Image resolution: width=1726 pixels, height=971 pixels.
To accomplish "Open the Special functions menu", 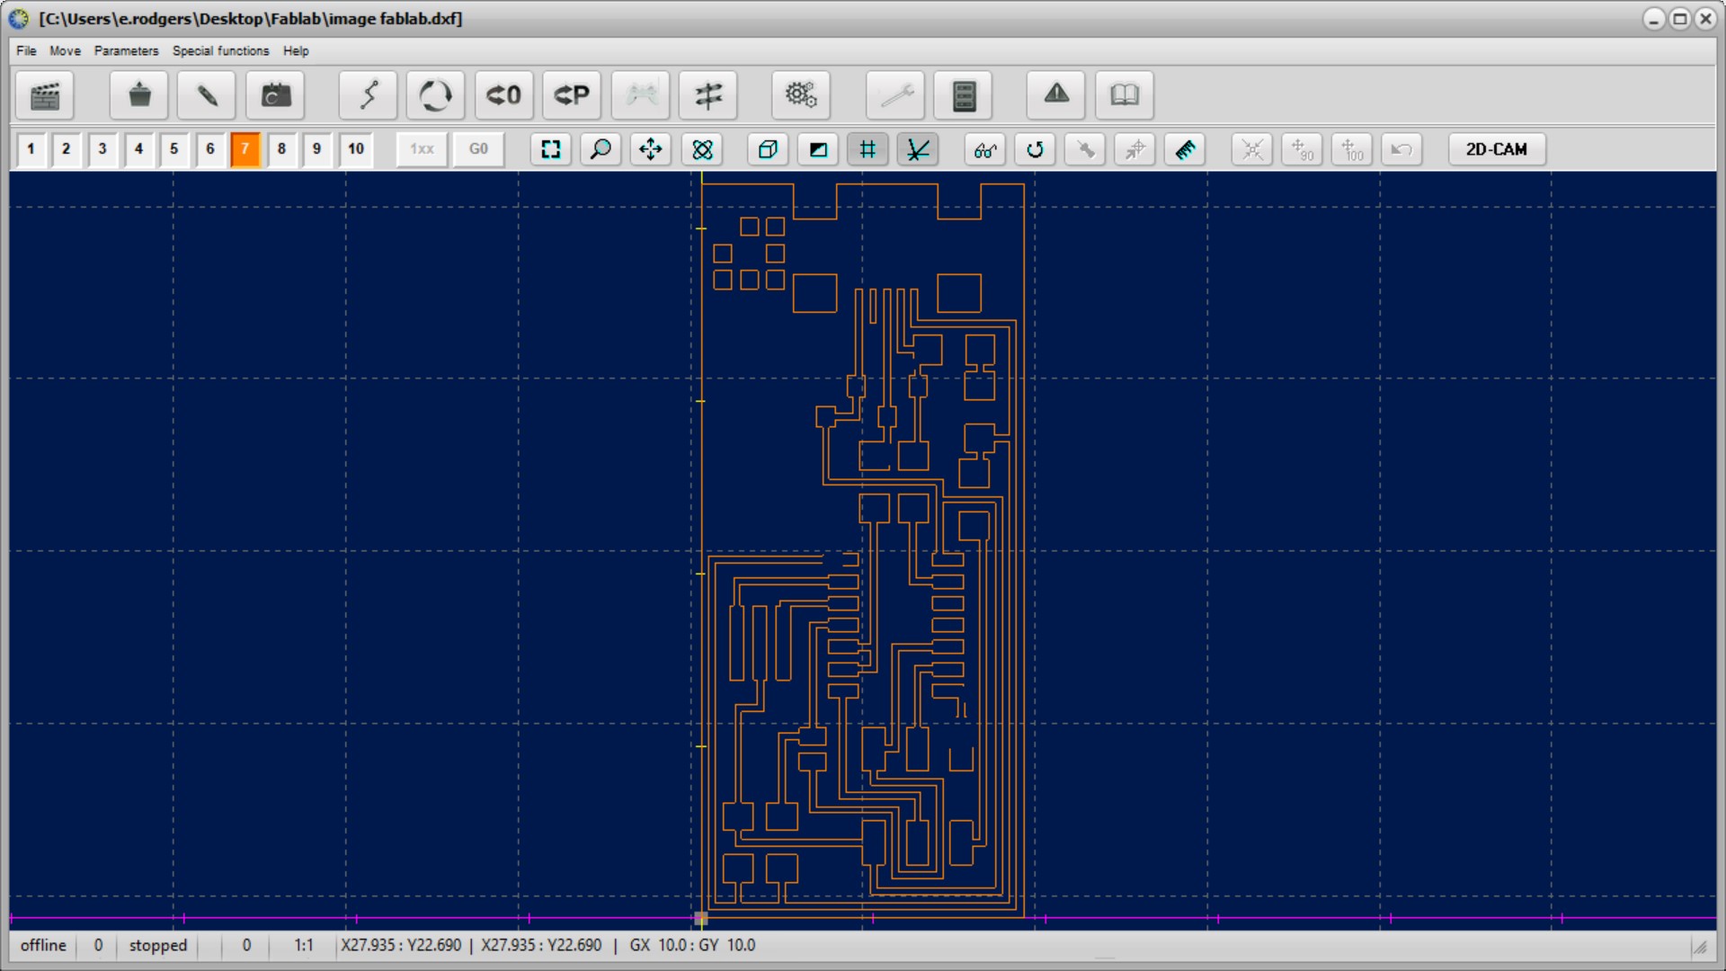I will coord(220,51).
